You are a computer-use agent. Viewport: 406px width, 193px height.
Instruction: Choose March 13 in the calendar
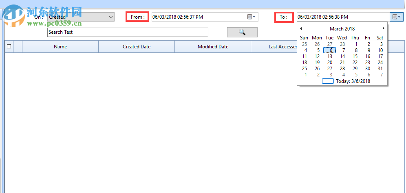[330, 56]
